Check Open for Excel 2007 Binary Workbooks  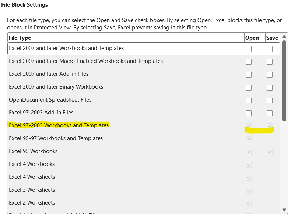tap(249, 88)
